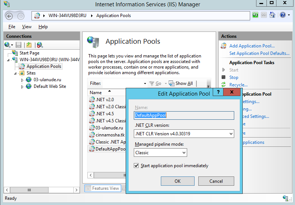Open the Help menu
This screenshot has width=295, height=205.
coord(43,27)
